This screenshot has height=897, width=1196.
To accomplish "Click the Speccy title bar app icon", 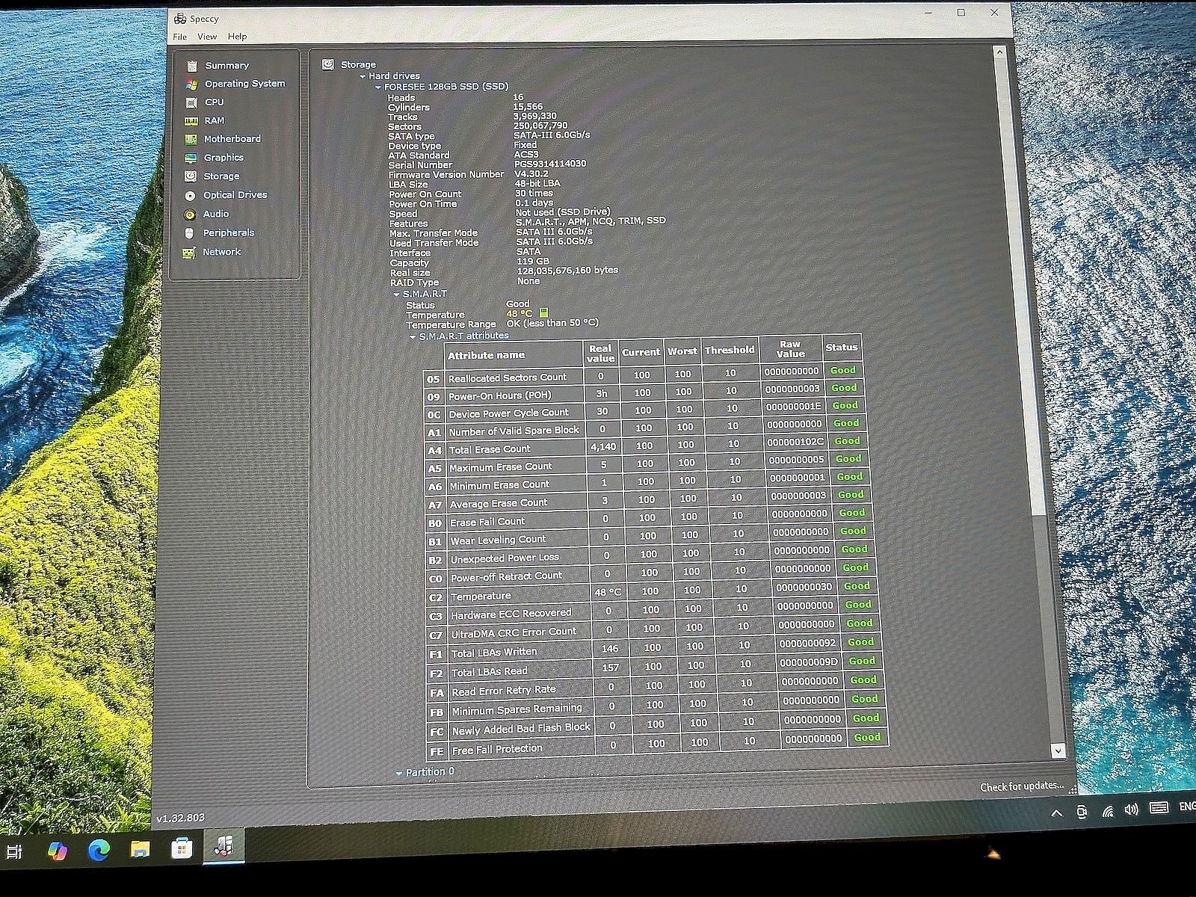I will [x=179, y=19].
